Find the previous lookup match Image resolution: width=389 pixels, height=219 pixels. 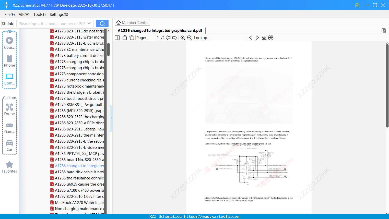coord(251,38)
